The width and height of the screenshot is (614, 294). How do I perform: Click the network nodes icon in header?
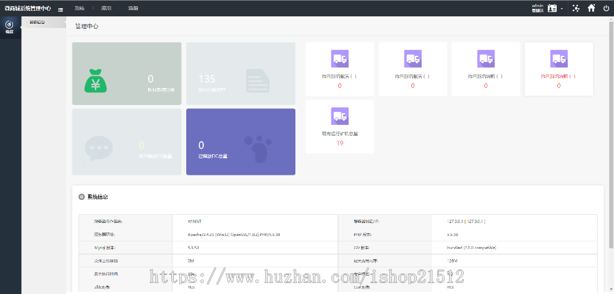tap(576, 8)
